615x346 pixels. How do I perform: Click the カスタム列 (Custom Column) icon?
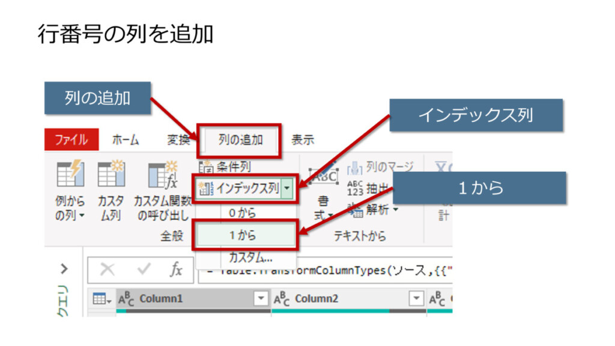click(111, 175)
